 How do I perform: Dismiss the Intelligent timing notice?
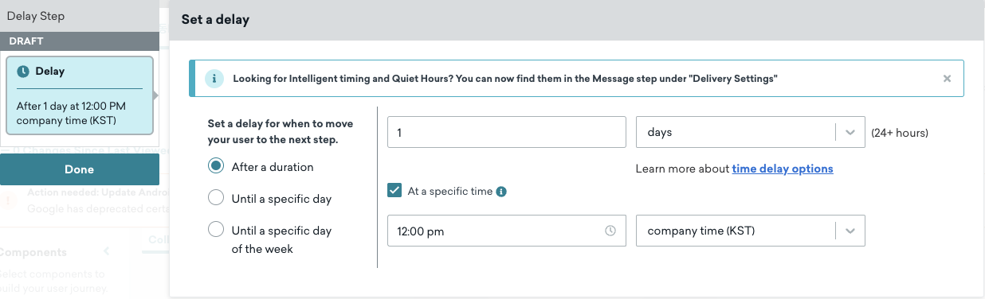pyautogui.click(x=947, y=79)
